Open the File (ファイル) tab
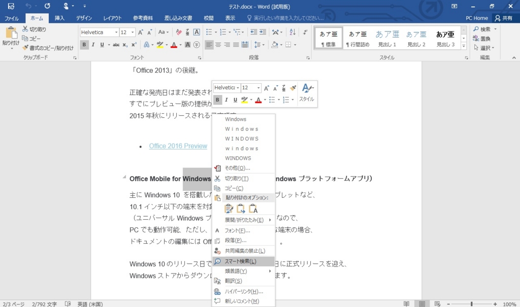Image resolution: width=520 pixels, height=307 pixels. pyautogui.click(x=12, y=18)
